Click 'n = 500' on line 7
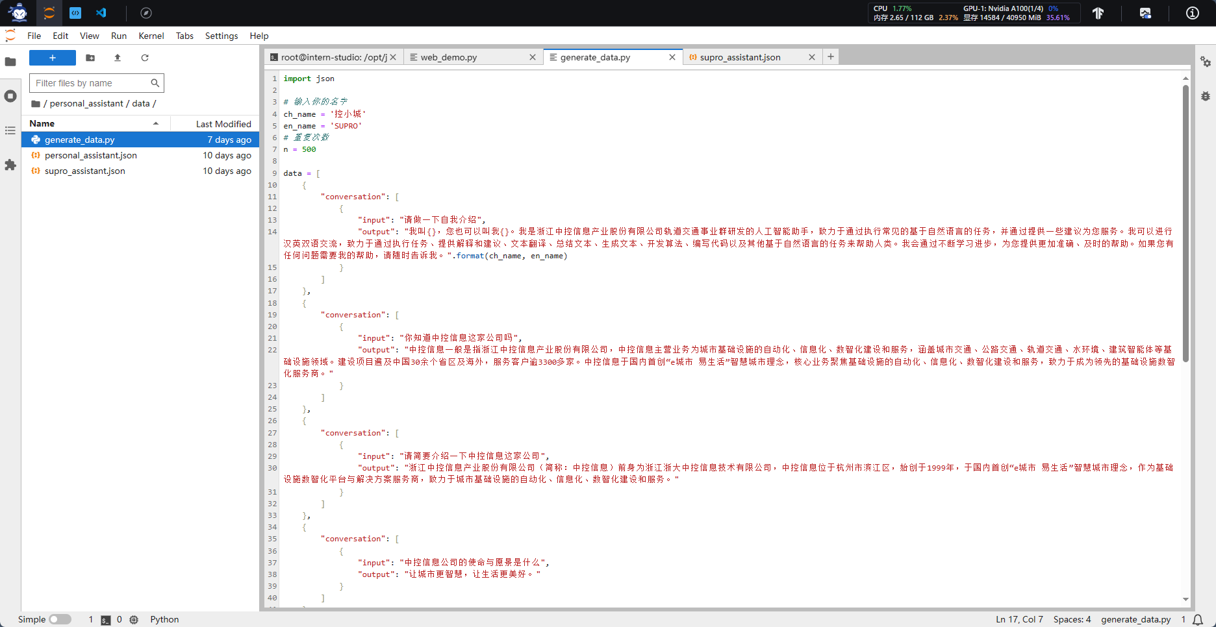Screen dimensions: 1216x627 point(300,149)
